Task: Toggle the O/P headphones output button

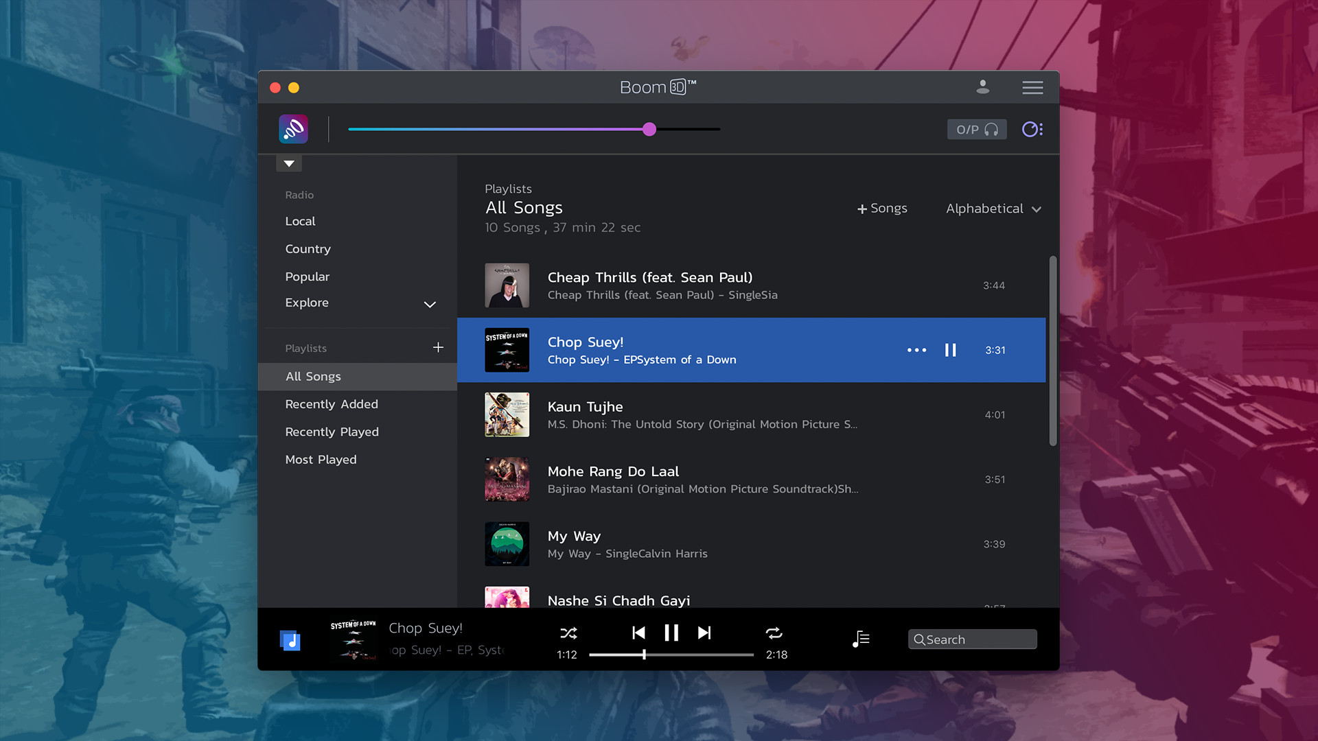Action: (977, 130)
